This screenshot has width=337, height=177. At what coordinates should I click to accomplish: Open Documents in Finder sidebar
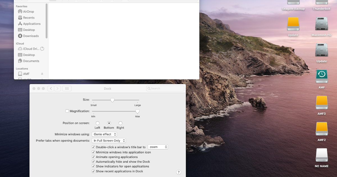(x=29, y=61)
